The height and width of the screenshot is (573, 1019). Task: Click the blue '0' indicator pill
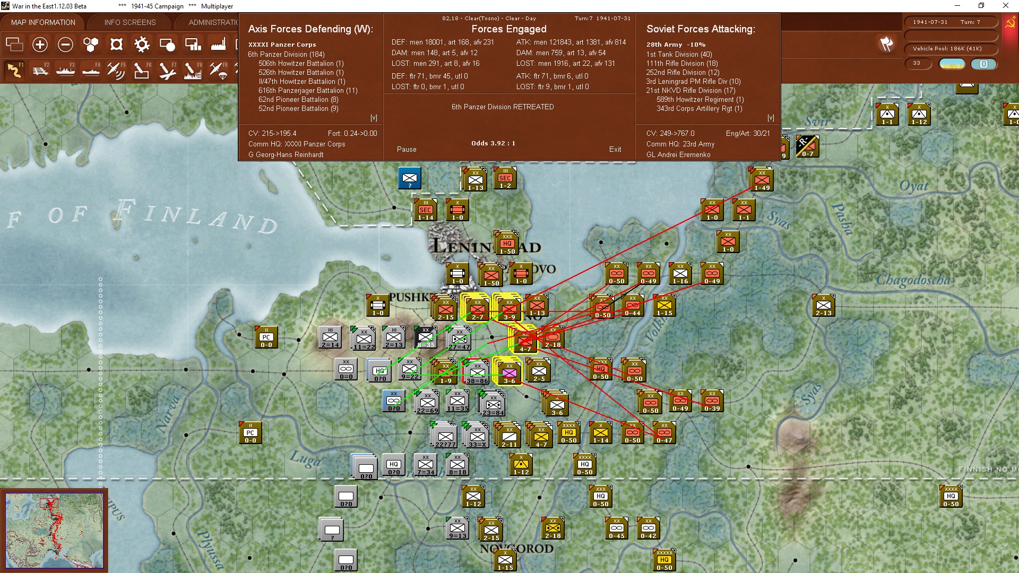[x=983, y=64]
